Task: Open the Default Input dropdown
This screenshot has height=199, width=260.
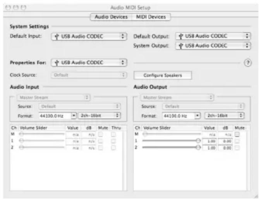Action: click(x=89, y=36)
